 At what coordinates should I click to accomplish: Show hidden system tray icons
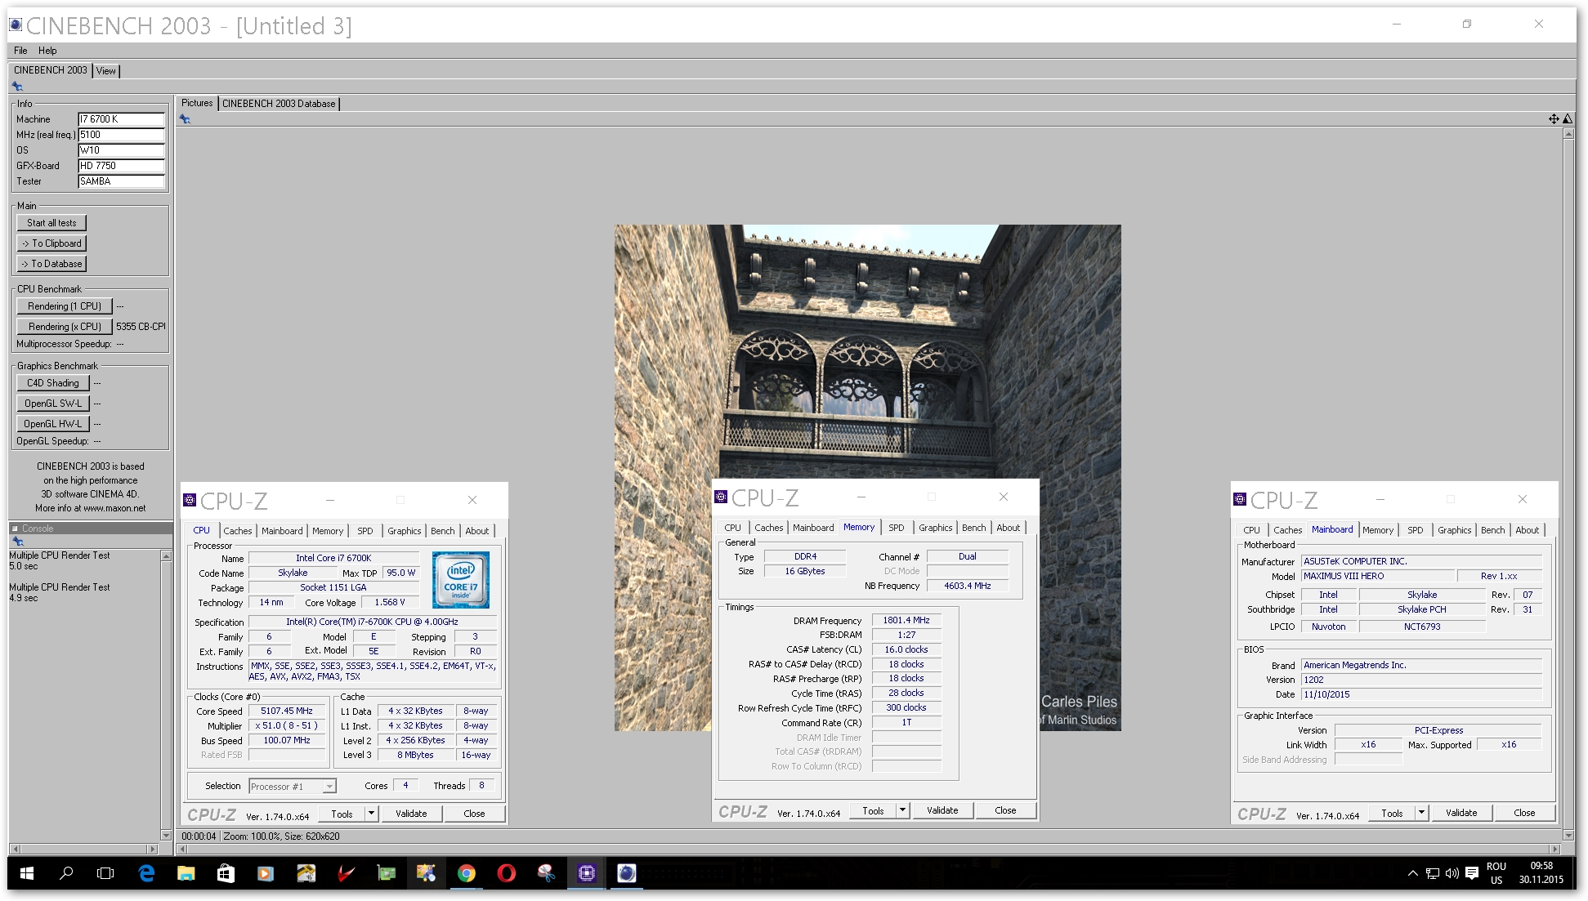click(x=1412, y=873)
